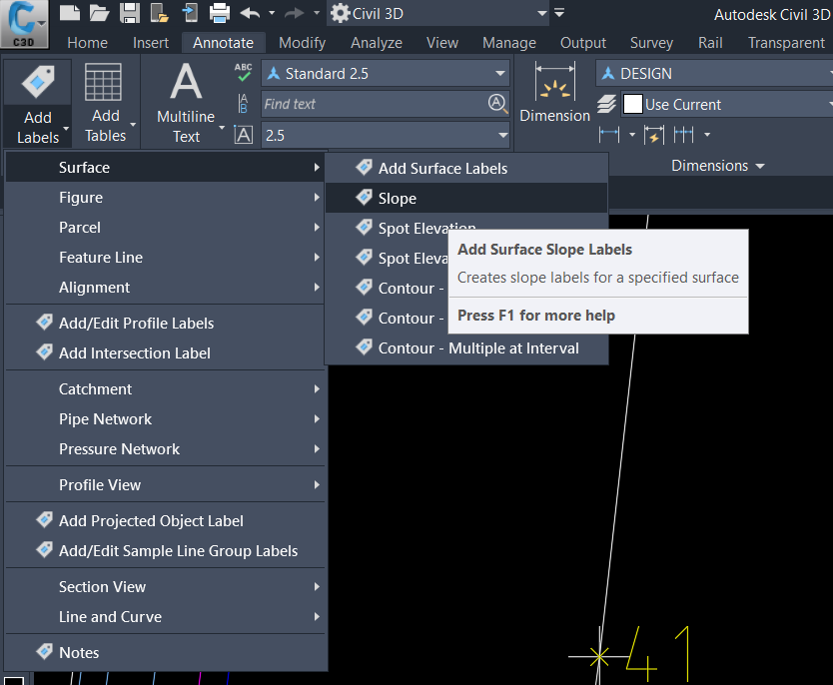The width and height of the screenshot is (833, 685).
Task: Open the Add Tables grid icon
Action: click(103, 82)
